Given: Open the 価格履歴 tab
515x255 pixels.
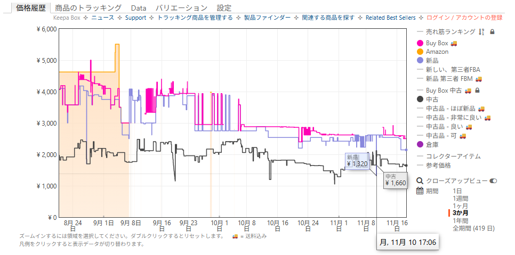Looking at the screenshot, I should click(30, 8).
